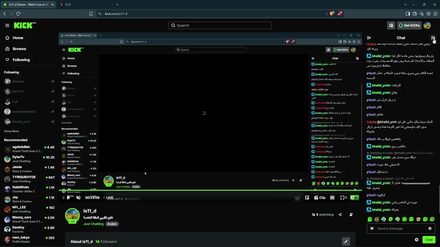
Task: Toggle notifications for ilondro channel
Action: [53, 82]
